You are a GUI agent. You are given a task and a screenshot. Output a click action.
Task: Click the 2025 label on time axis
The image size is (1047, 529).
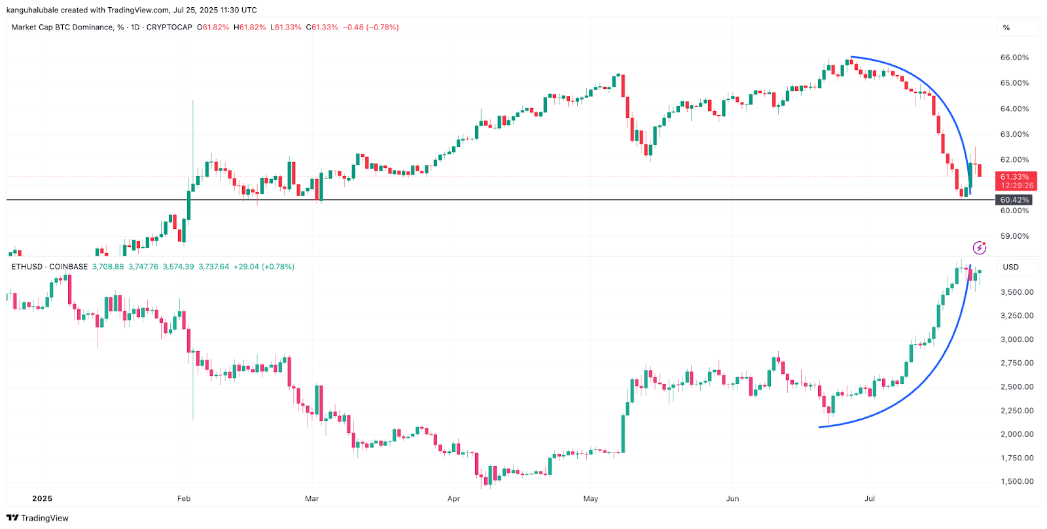coord(42,498)
